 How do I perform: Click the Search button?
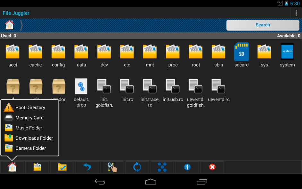263,25
